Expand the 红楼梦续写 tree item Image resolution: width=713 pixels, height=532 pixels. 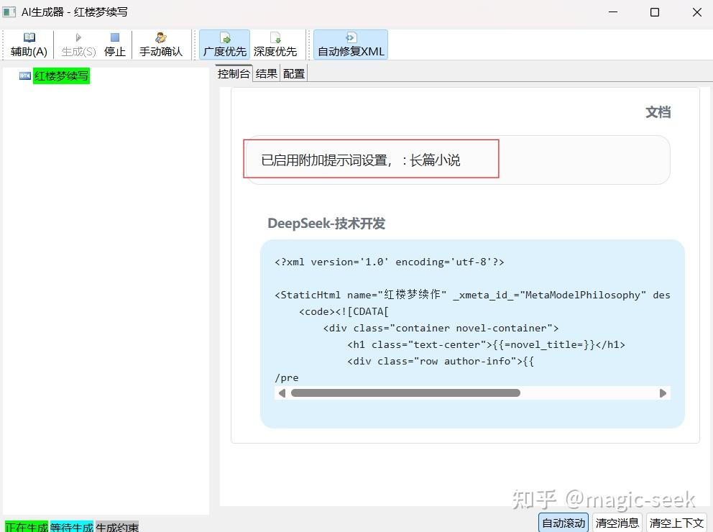point(61,75)
